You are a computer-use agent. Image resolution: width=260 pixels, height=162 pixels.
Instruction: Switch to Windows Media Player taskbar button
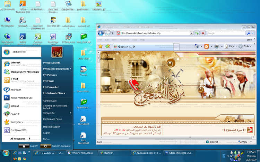pos(82,153)
